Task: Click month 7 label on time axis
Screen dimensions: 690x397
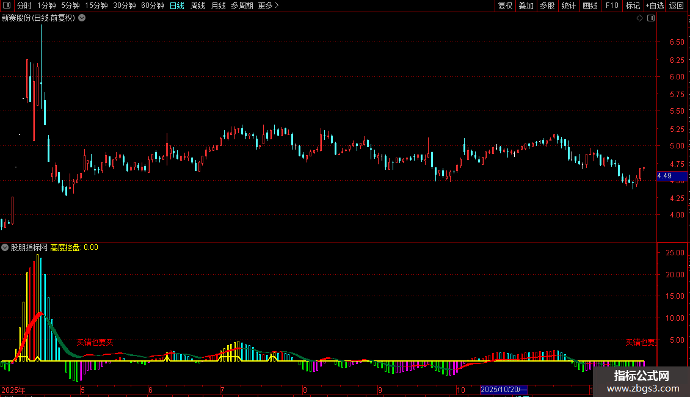Action: [x=222, y=390]
